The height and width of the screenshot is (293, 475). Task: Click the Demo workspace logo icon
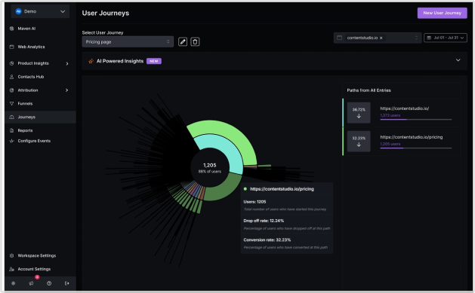coord(18,11)
